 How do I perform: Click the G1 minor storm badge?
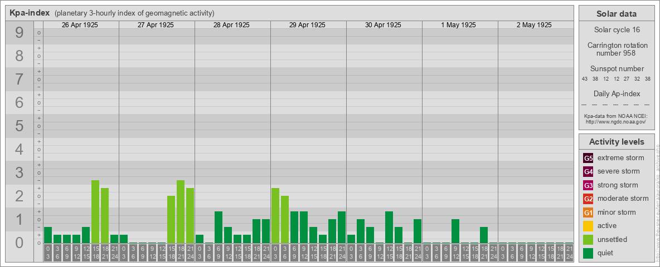[x=589, y=212]
